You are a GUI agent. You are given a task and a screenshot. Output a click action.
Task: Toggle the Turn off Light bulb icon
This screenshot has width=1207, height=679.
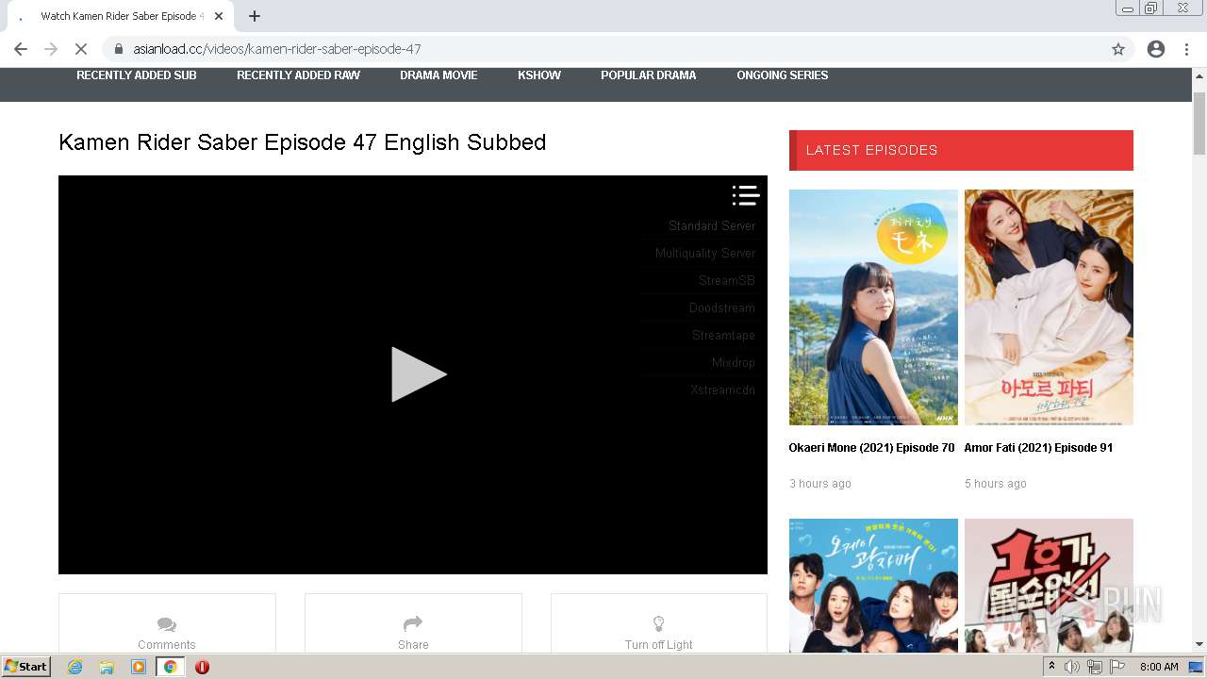coord(659,623)
